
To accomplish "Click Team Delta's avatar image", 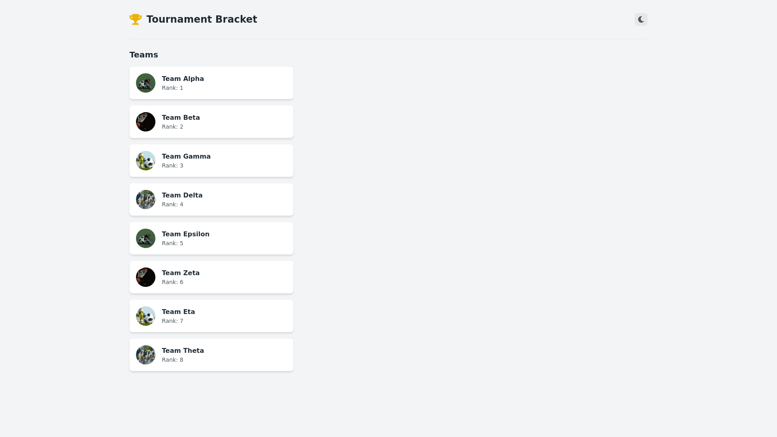I will click(x=146, y=199).
